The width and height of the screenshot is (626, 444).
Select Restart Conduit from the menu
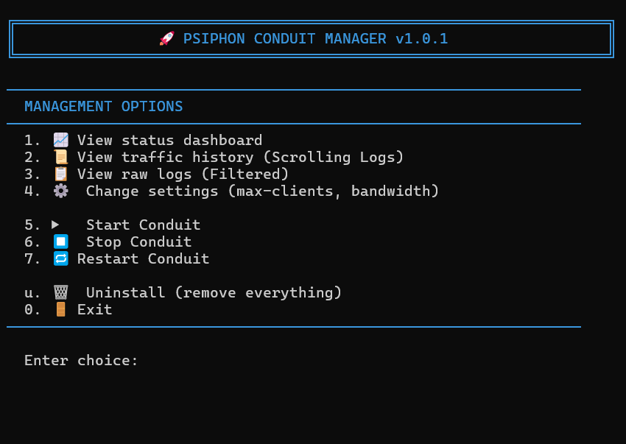coord(145,258)
